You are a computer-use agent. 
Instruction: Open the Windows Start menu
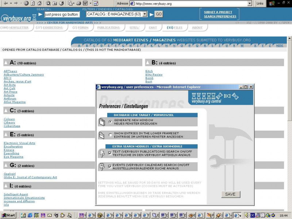tap(8, 215)
